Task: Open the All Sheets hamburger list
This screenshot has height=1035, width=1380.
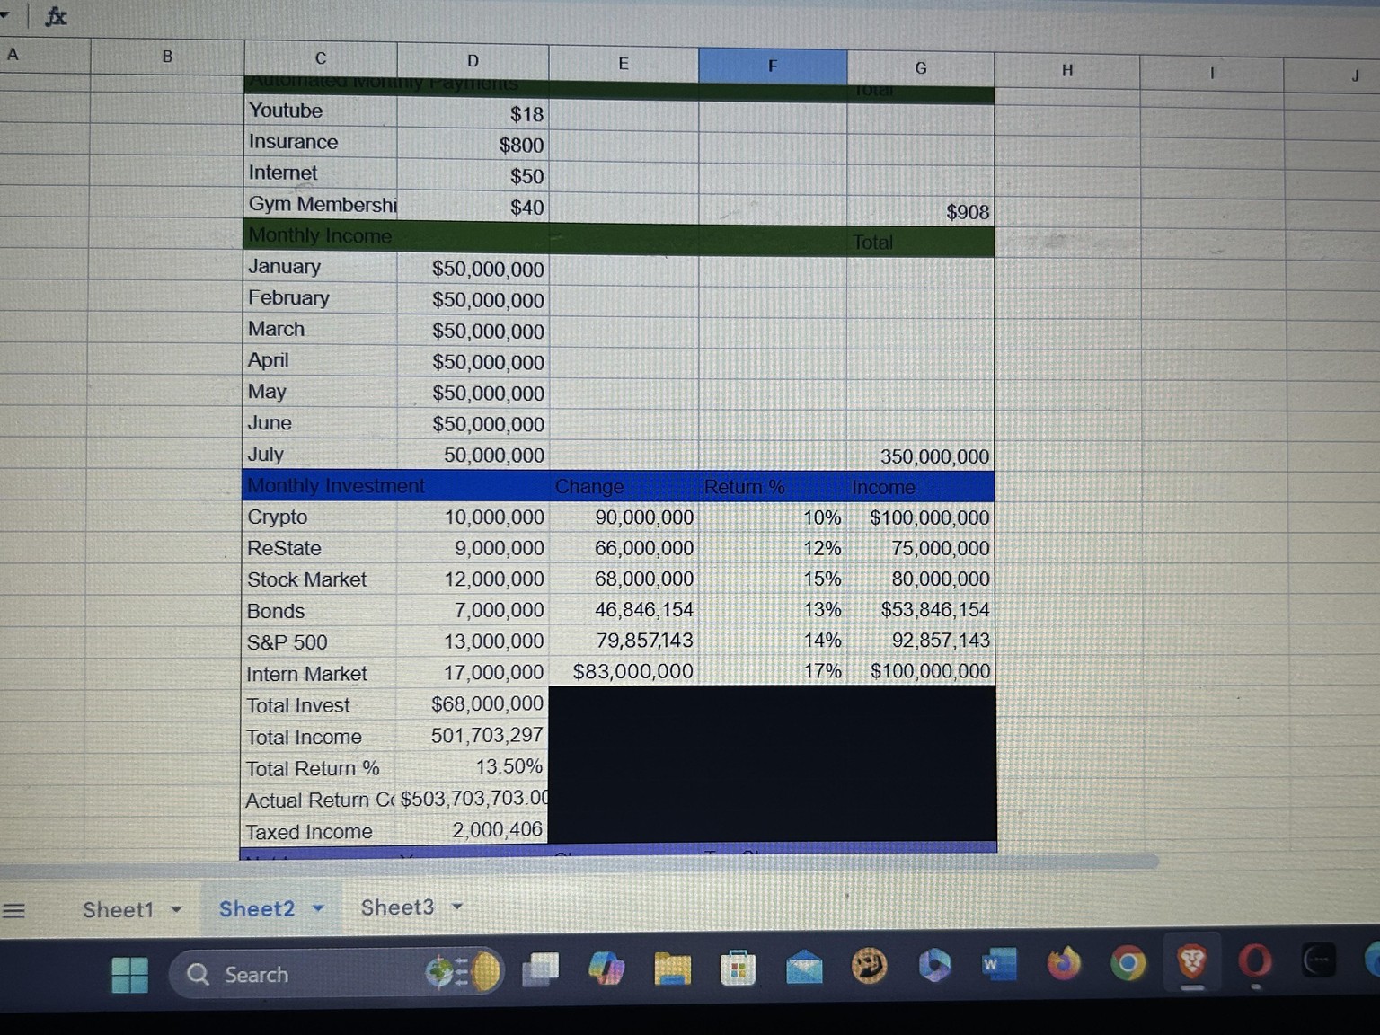Action: tap(13, 910)
